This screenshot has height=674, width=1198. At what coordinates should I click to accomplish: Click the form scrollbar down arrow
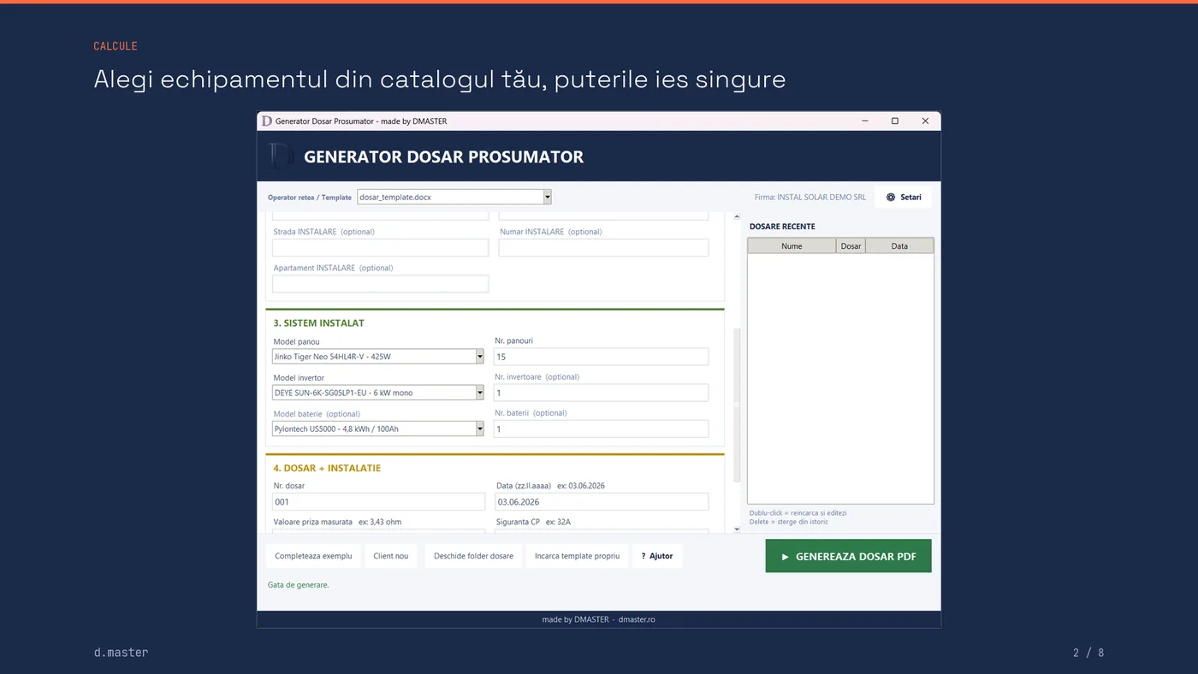pos(737,529)
